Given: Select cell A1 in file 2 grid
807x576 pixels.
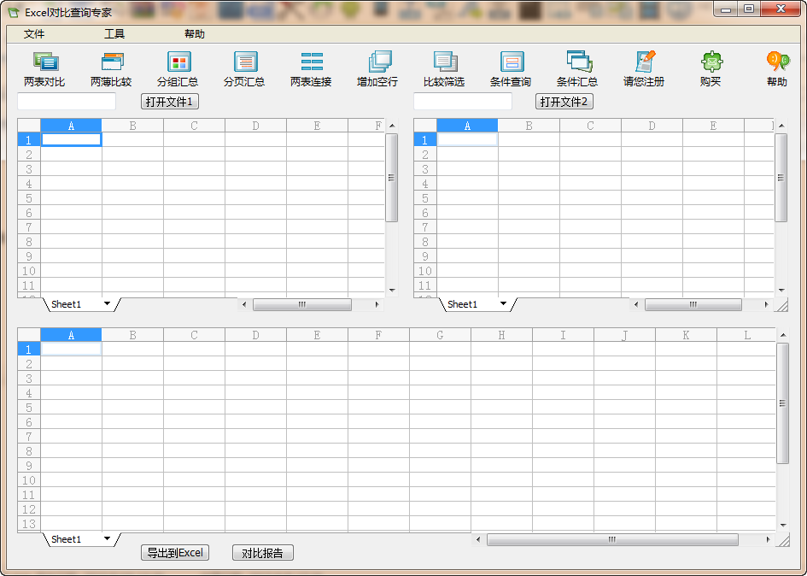Looking at the screenshot, I should (x=467, y=139).
